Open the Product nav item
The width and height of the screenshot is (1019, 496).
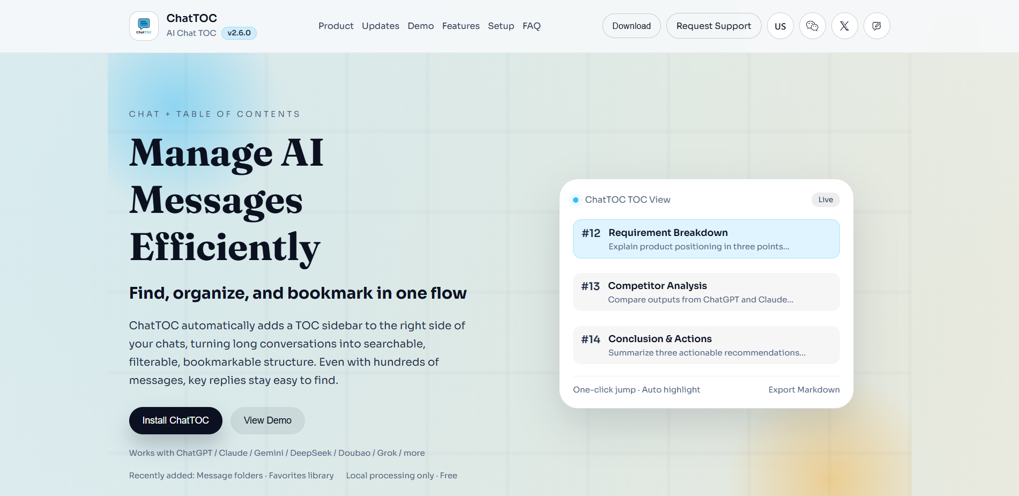(336, 26)
